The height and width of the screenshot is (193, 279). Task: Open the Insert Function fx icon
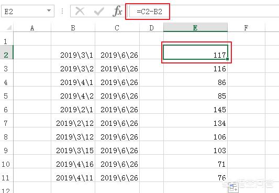(x=118, y=11)
